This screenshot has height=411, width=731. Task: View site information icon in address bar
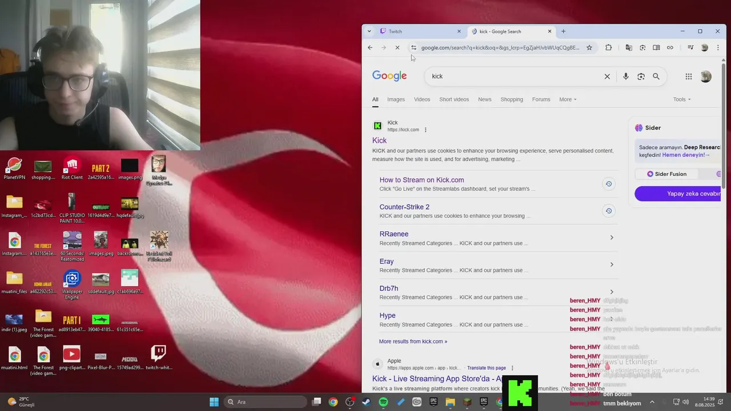tap(413, 47)
